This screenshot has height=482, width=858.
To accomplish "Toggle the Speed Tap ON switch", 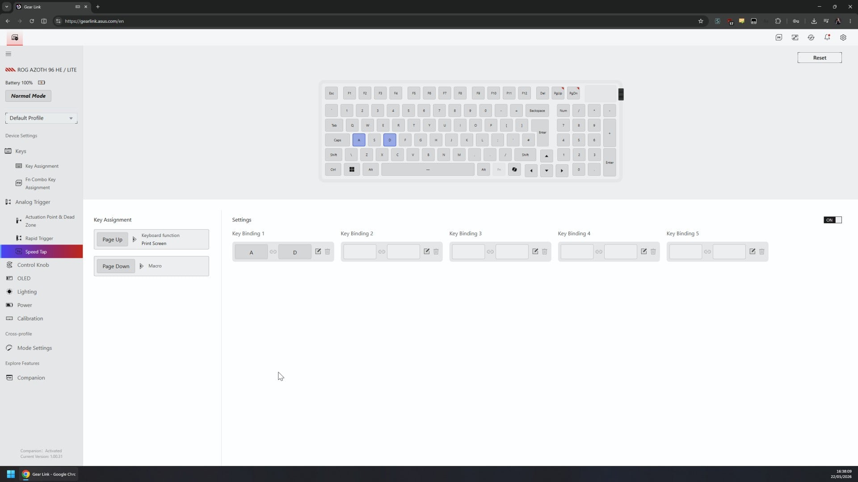I will [x=833, y=220].
